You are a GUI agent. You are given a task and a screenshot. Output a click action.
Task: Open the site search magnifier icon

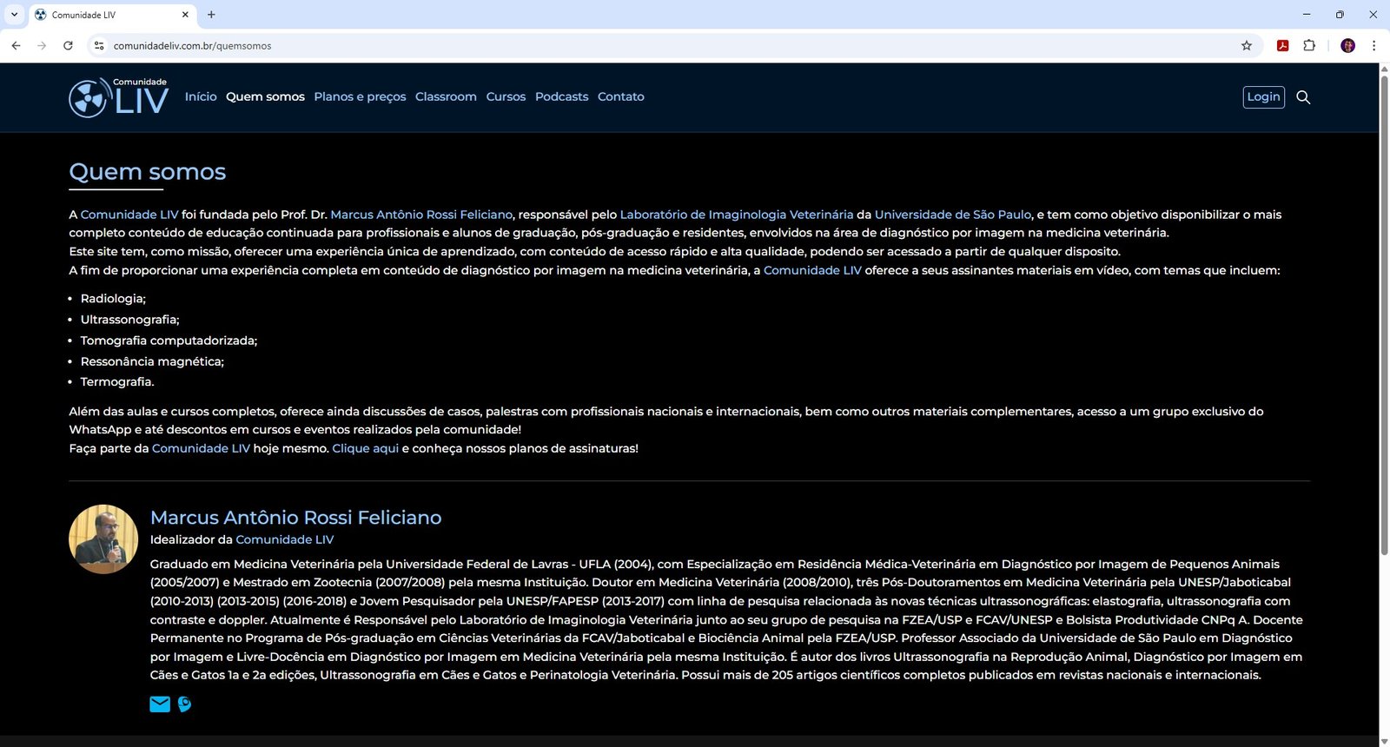pyautogui.click(x=1303, y=97)
